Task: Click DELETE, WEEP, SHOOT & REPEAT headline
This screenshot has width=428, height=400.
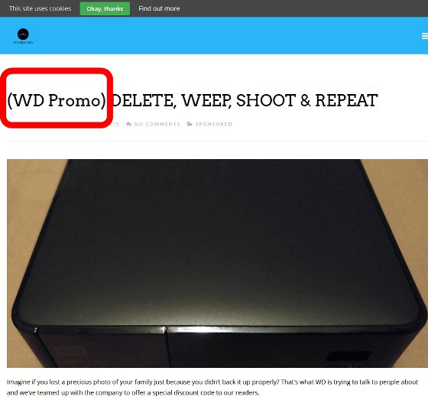Action: 245,100
